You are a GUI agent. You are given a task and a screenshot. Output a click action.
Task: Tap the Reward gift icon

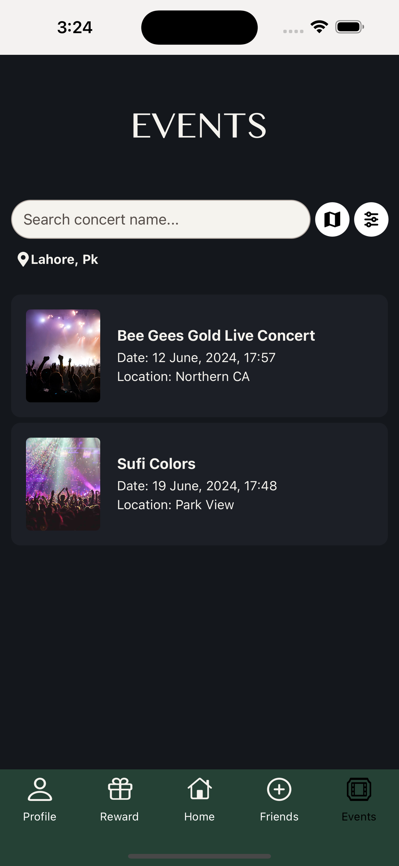[120, 789]
